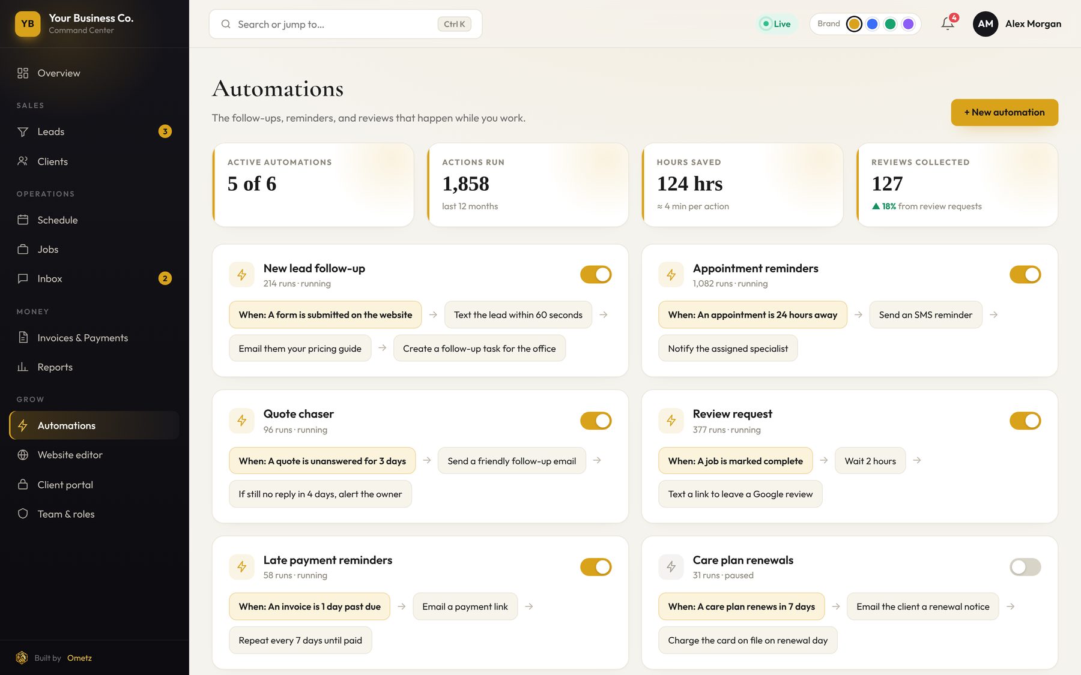
Task: Select the gold brand color swatch
Action: 854,24
